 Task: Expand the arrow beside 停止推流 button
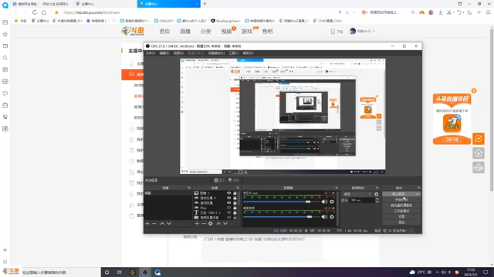pyautogui.click(x=418, y=194)
